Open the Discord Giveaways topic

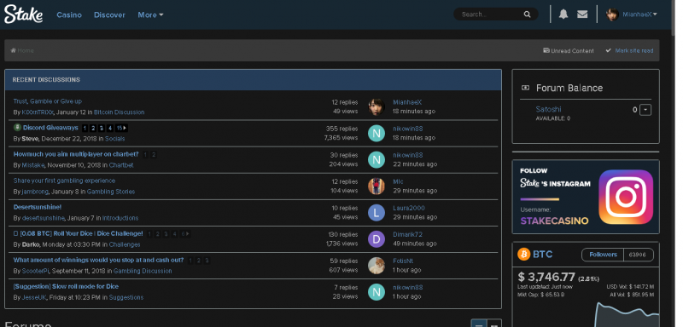tap(50, 128)
